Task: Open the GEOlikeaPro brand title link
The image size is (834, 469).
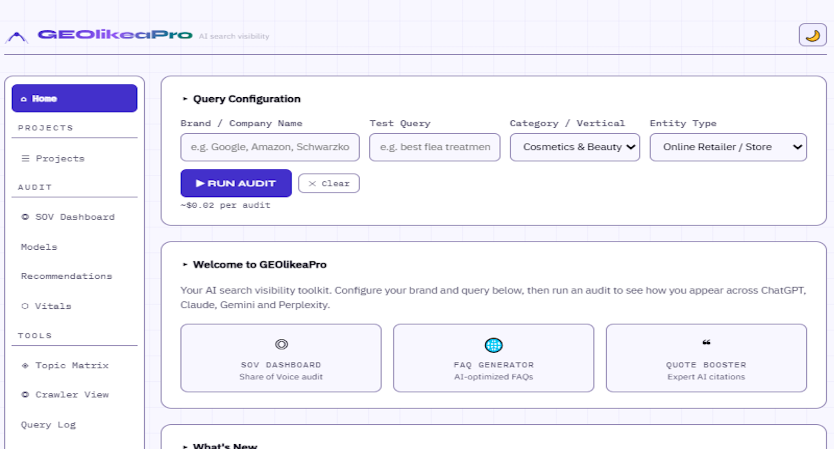Action: coord(115,34)
